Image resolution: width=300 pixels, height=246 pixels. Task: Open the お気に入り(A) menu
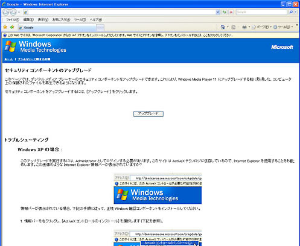coord(61,20)
